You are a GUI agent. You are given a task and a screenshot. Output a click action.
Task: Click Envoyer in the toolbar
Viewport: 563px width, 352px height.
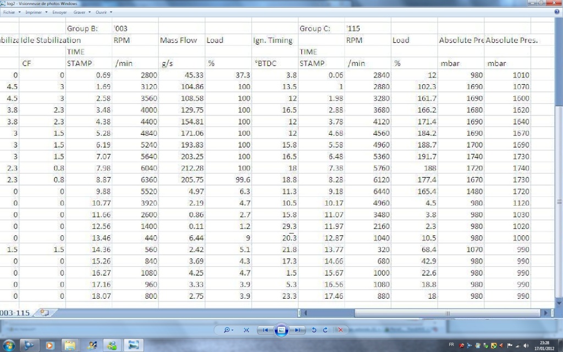(x=59, y=12)
